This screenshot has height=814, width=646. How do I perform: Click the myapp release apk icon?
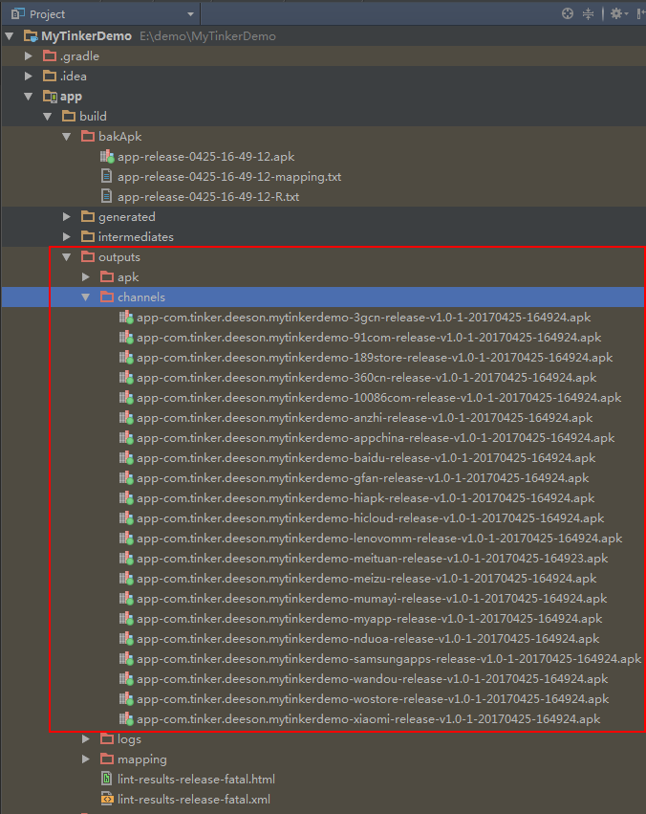126,619
